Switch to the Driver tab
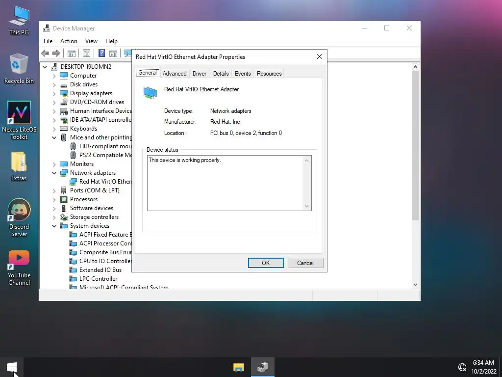 tap(200, 74)
